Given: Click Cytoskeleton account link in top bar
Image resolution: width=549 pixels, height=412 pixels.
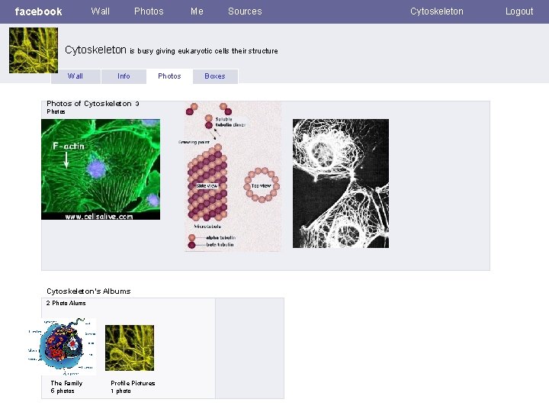Looking at the screenshot, I should pos(437,11).
